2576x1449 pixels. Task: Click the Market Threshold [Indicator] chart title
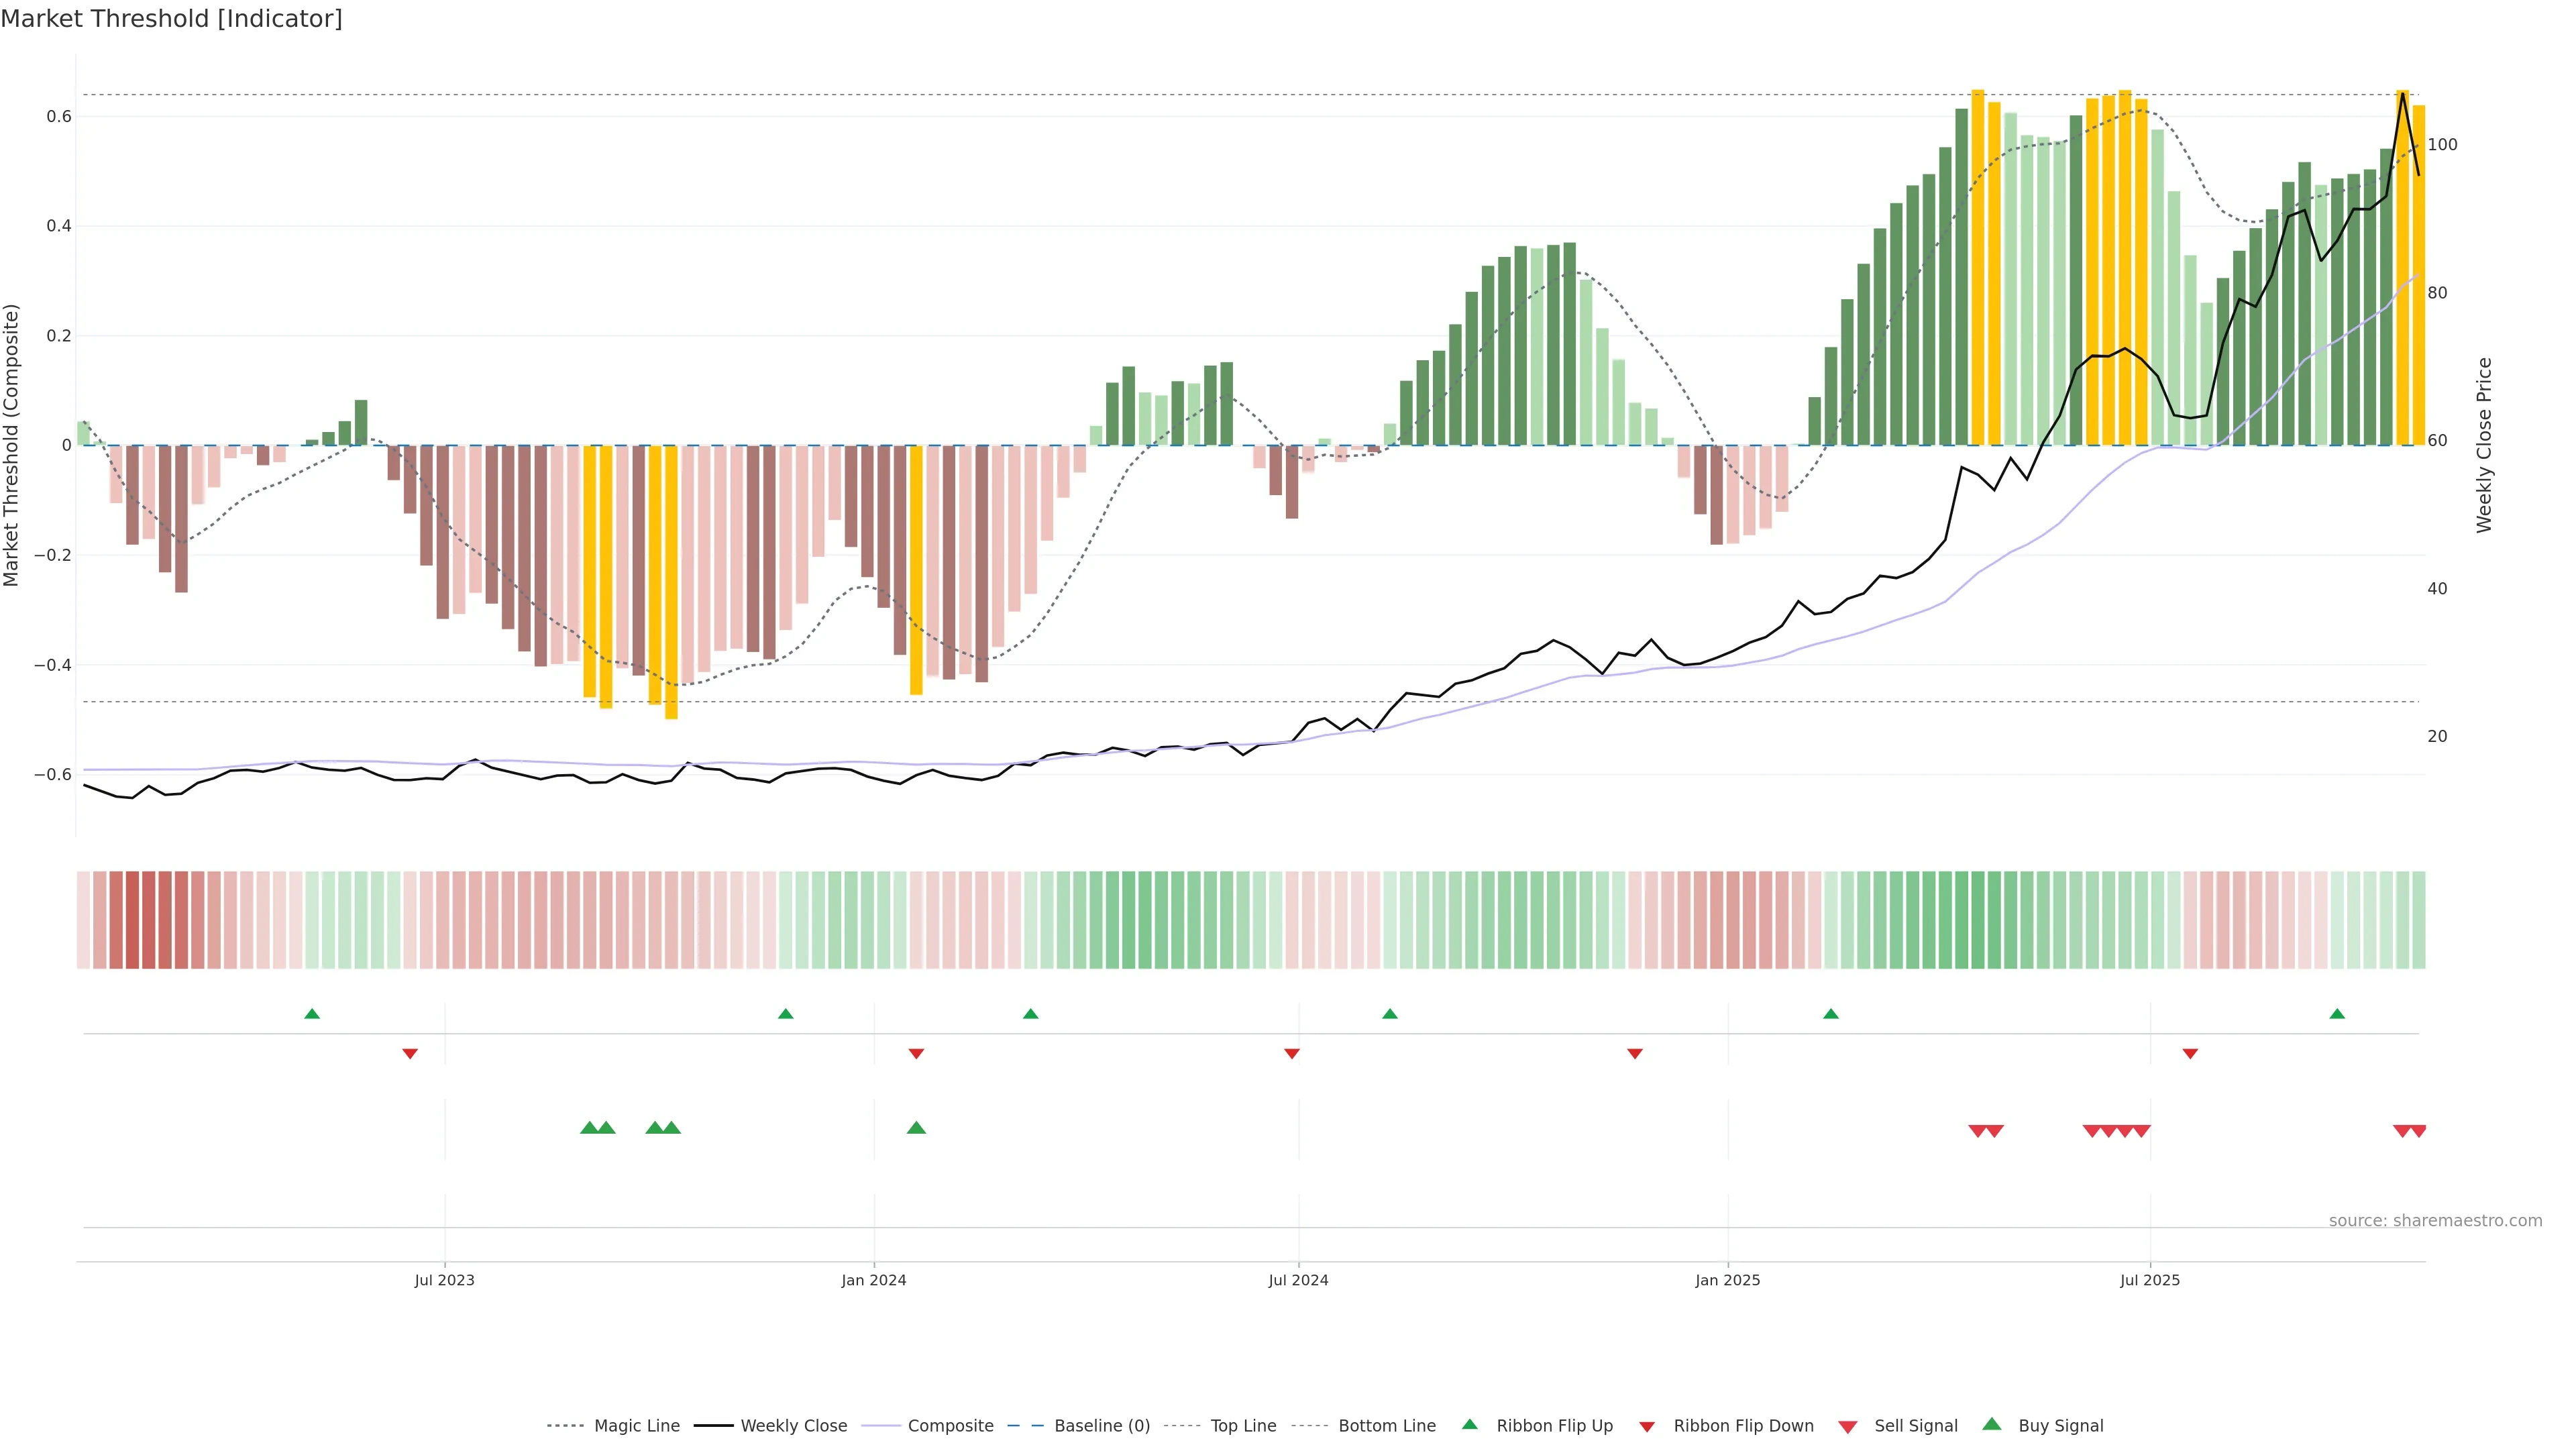171,19
